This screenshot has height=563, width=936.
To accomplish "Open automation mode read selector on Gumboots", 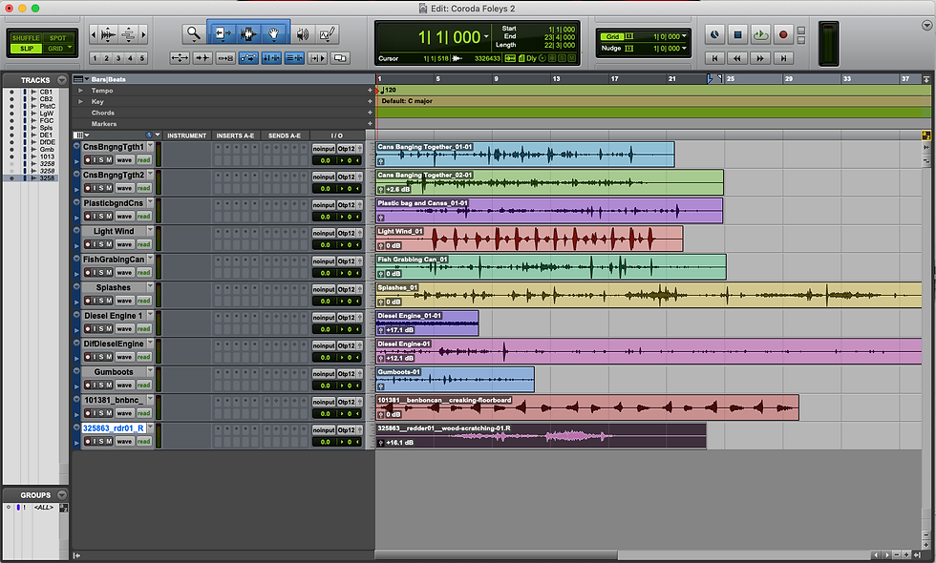I will tap(144, 385).
